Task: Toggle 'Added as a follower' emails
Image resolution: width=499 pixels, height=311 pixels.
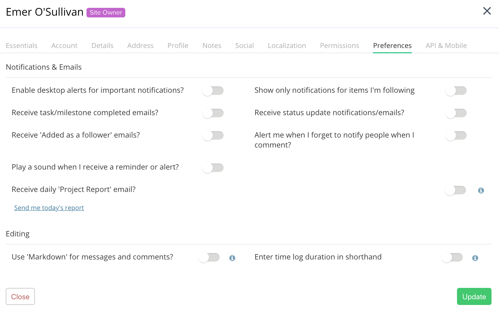Action: pyautogui.click(x=213, y=135)
